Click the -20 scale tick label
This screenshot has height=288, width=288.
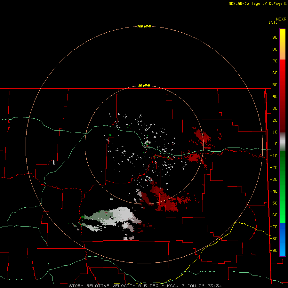click(x=274, y=167)
